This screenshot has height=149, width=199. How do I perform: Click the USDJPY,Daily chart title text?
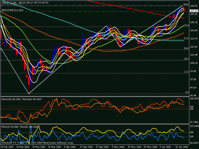[x=9, y=3]
